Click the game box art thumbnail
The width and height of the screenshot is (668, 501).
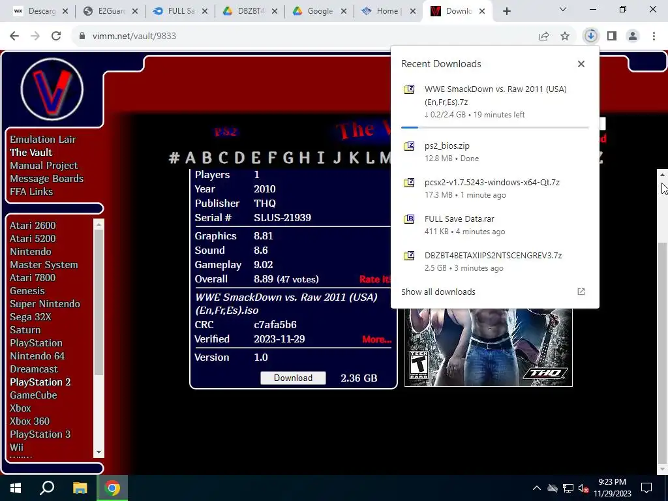coord(488,347)
